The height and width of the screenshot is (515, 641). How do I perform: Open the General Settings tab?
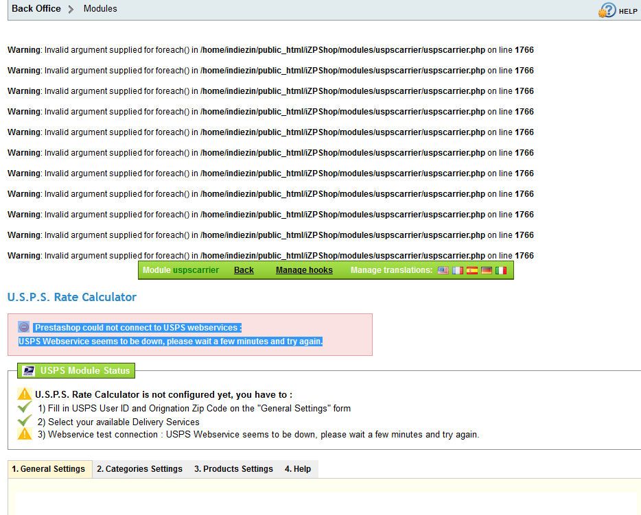tap(49, 469)
